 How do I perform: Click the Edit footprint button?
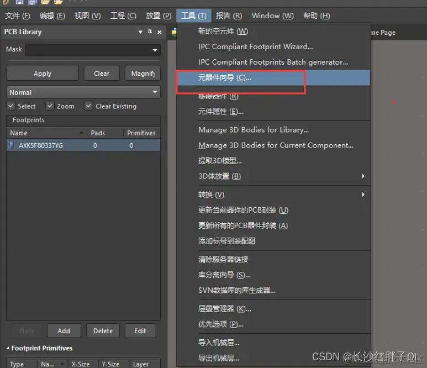(x=140, y=330)
